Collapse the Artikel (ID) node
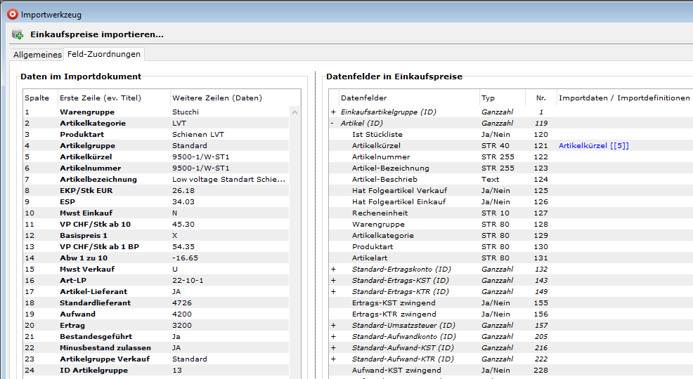This screenshot has width=693, height=379. tap(333, 124)
